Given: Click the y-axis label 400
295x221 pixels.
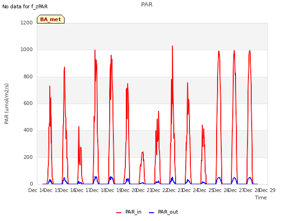Looking at the screenshot, I should point(28,130).
